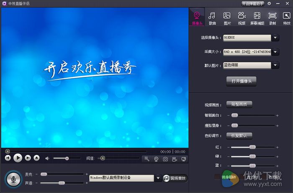Click the 绿 green color slider handle
293x193 pixels.
[252, 156]
